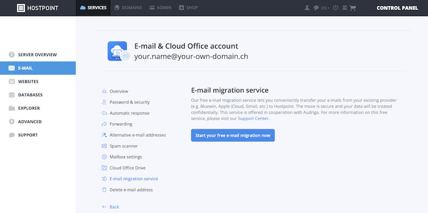The height and width of the screenshot is (213, 428).
Task: Switch to the Domains tab
Action: click(x=128, y=7)
